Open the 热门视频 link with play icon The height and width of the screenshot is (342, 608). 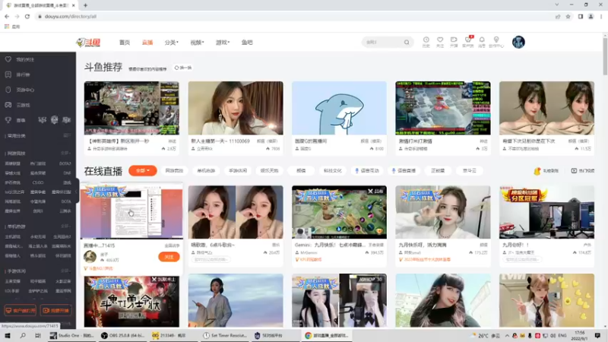coord(582,170)
